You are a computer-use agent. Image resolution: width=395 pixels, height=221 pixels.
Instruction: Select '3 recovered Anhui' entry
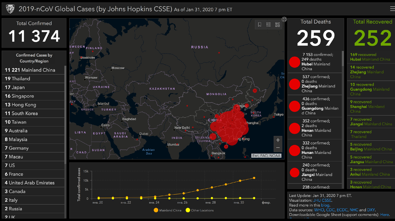pyautogui.click(x=371, y=172)
